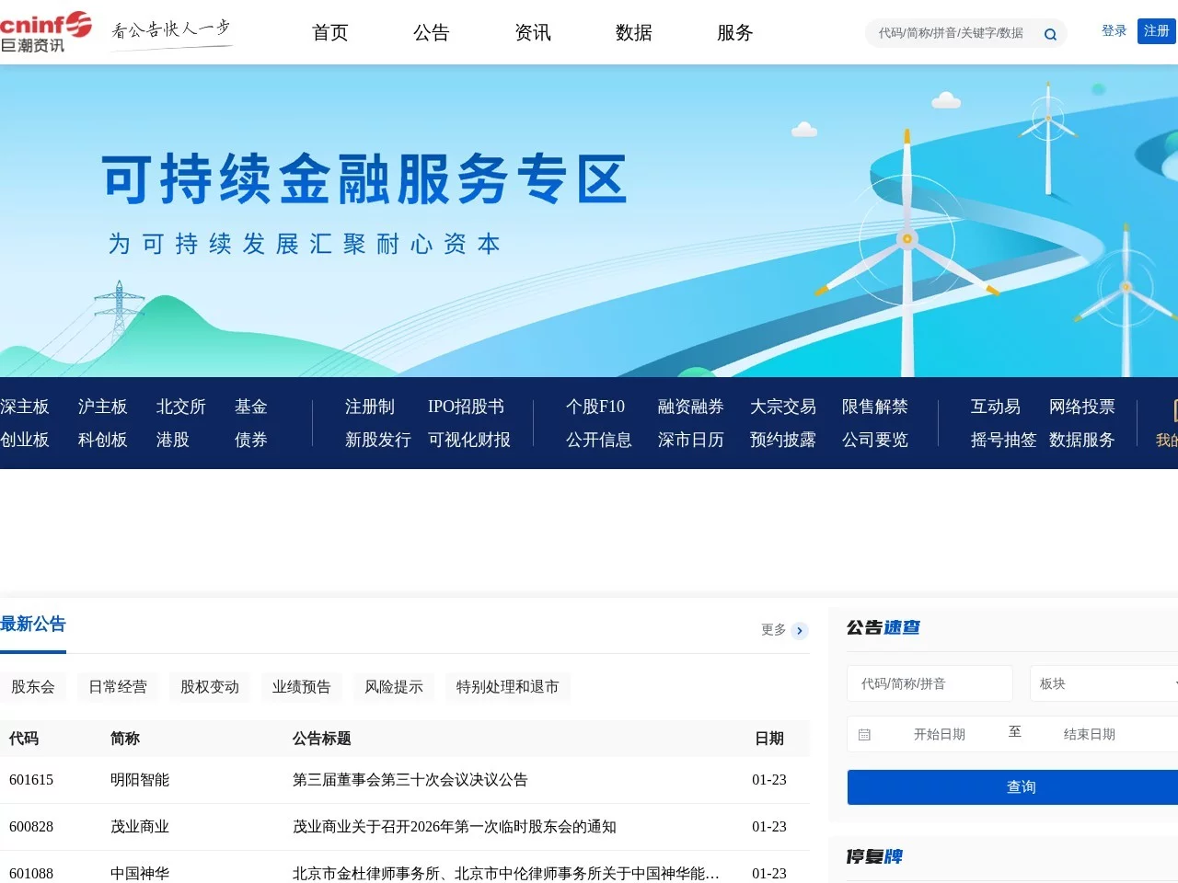The height and width of the screenshot is (883, 1178).
Task: Click the 查询 button
Action: click(1020, 786)
